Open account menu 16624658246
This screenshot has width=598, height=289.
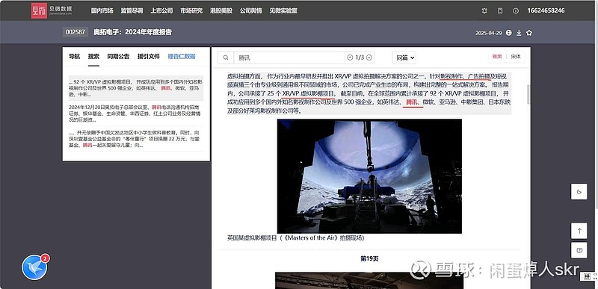(x=546, y=10)
